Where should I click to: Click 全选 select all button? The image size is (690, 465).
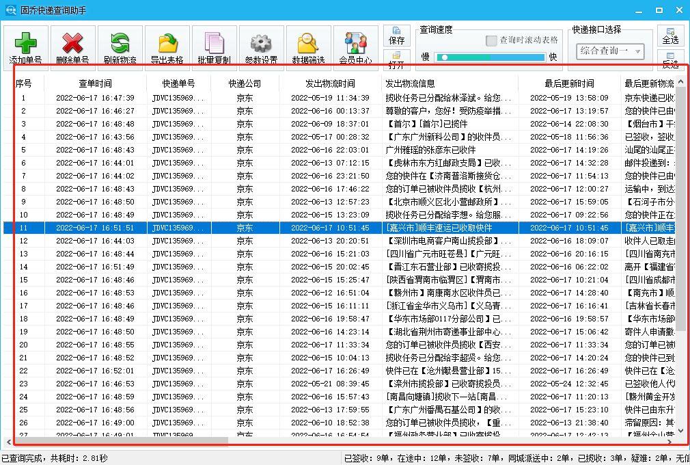click(670, 36)
